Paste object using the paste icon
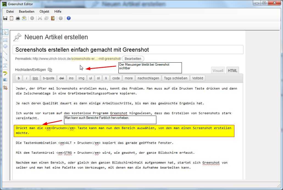This screenshot has width=283, height=190. click(x=53, y=18)
